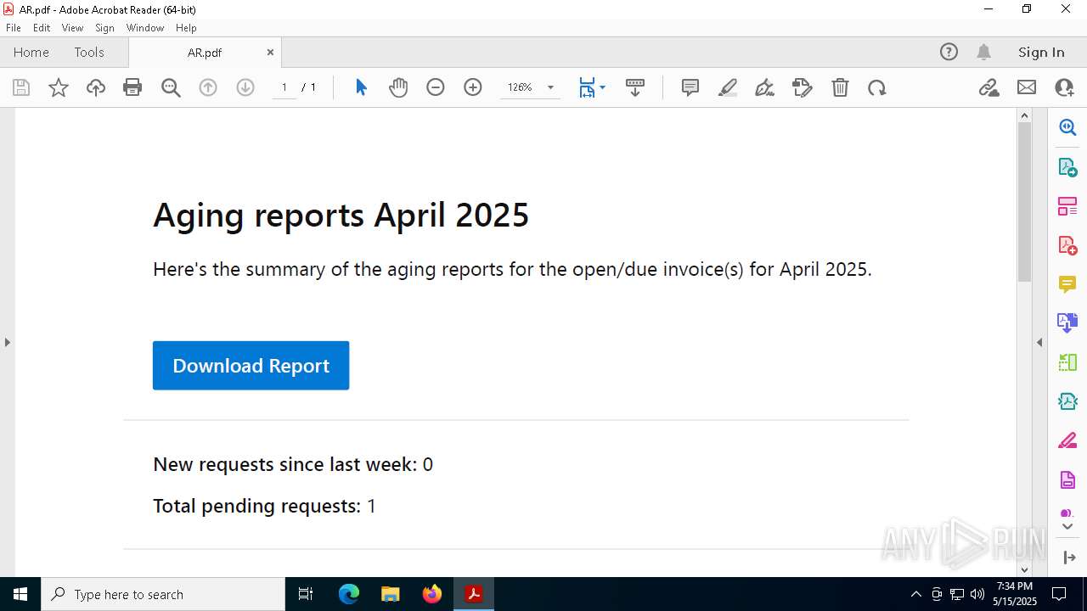Screen dimensions: 1087x611
Task: Open Combine Files tool in right pane
Action: pyautogui.click(x=1067, y=323)
